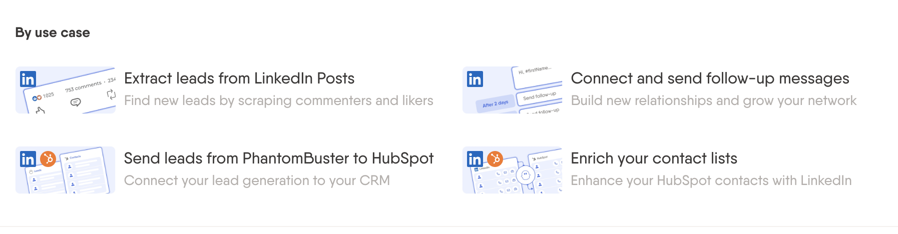Select the follow-up messages thumbnail image
Screen dimensions: 898x234
(x=513, y=90)
